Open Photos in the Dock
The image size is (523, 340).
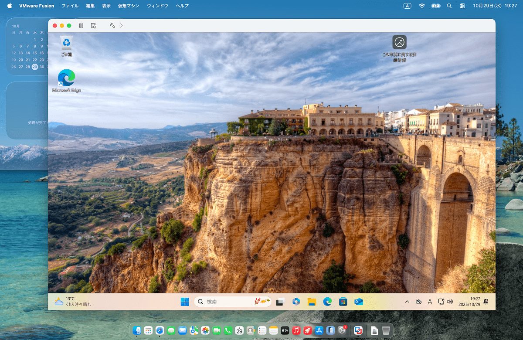205,330
